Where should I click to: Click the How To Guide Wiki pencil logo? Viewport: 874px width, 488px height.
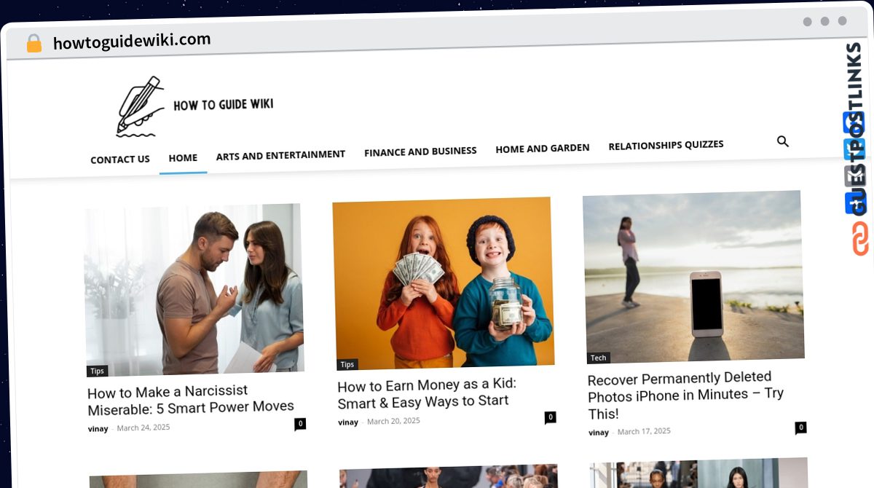[194, 106]
